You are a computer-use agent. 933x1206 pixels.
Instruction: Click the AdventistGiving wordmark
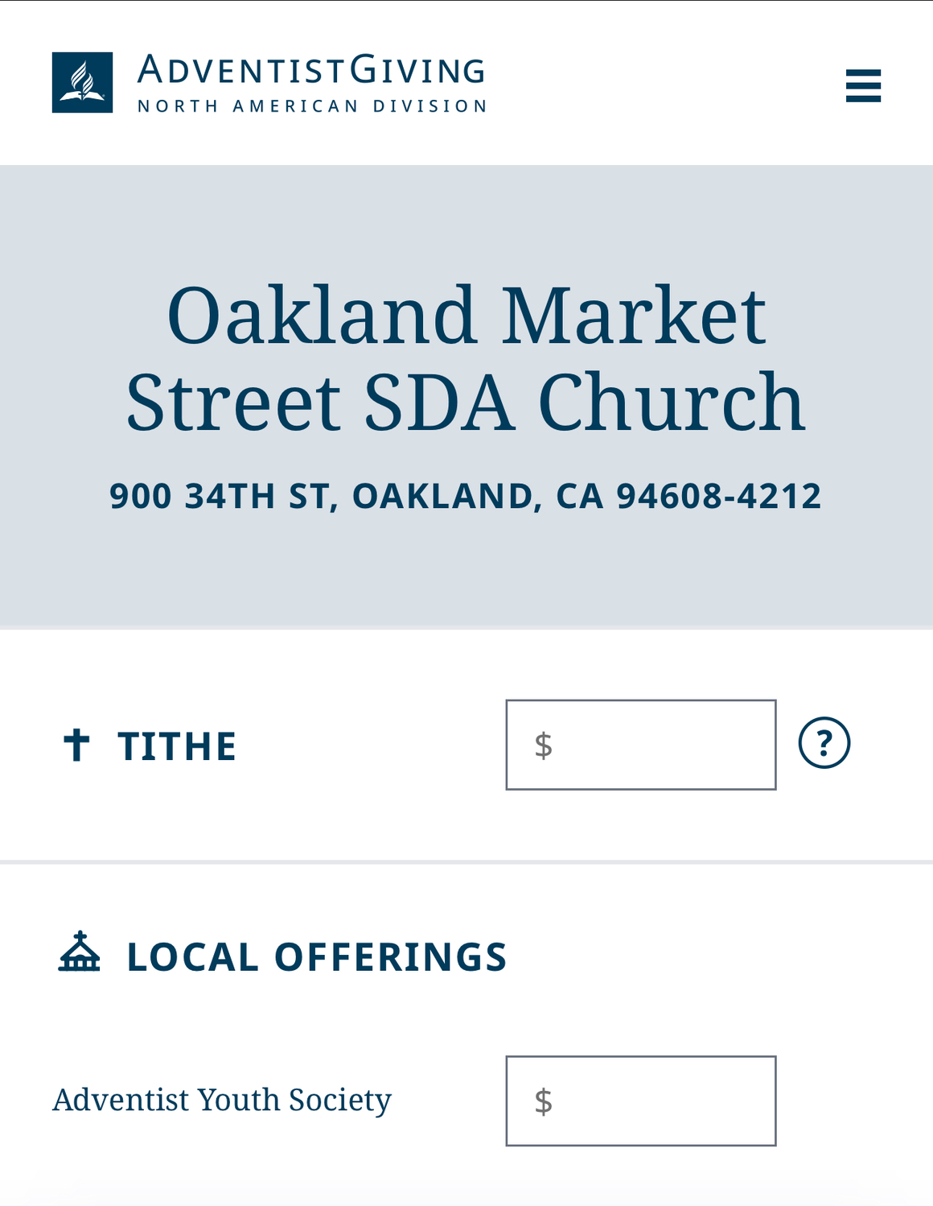pyautogui.click(x=311, y=70)
